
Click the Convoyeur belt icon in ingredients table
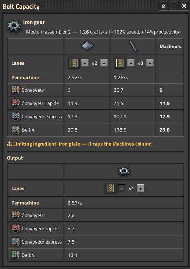click(15, 90)
